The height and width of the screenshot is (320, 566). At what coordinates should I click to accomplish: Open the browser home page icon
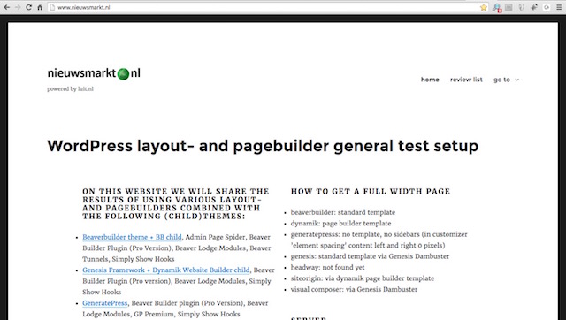40,7
